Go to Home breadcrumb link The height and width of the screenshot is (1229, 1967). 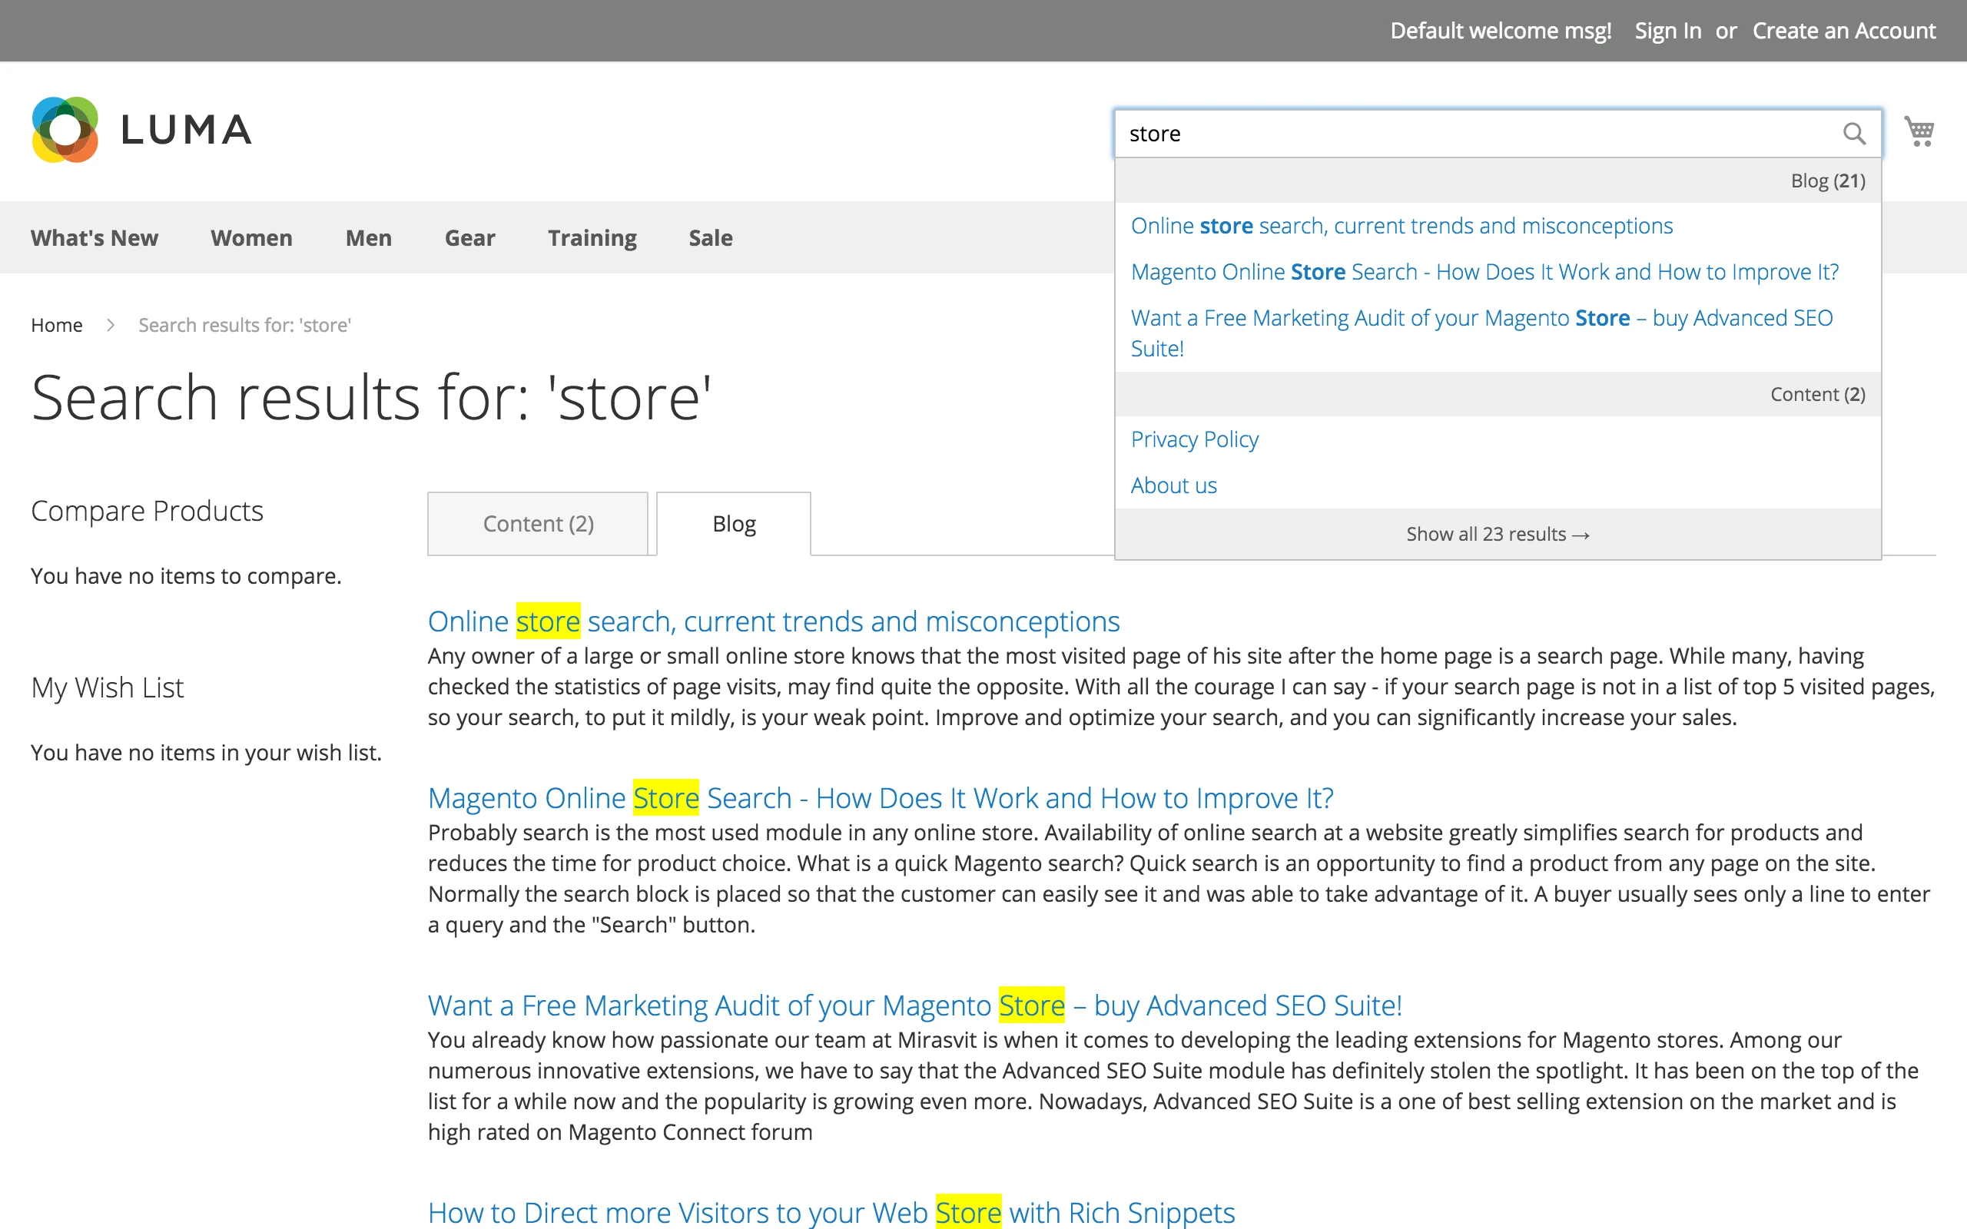pyautogui.click(x=56, y=325)
